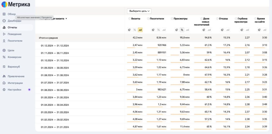Viewport: 272px width, 134px height.
Task: Sort by Глубина просмотра header
Action: (x=241, y=20)
